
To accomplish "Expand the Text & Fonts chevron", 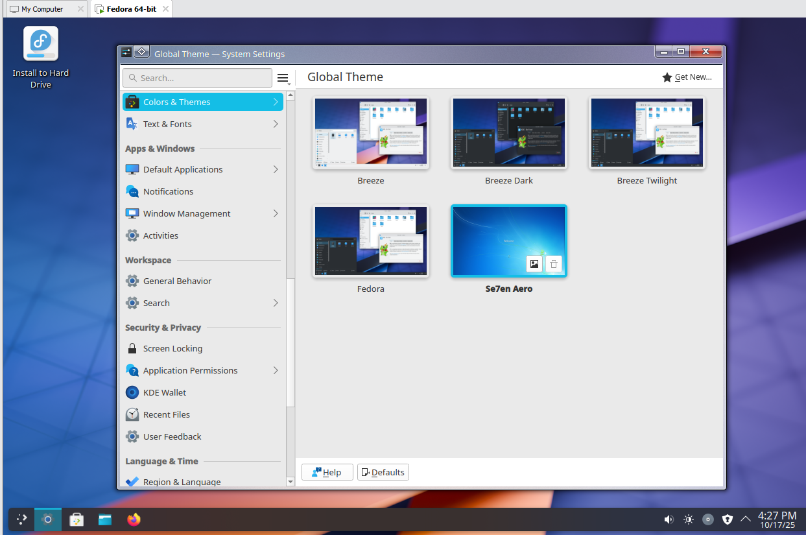I will 276,124.
